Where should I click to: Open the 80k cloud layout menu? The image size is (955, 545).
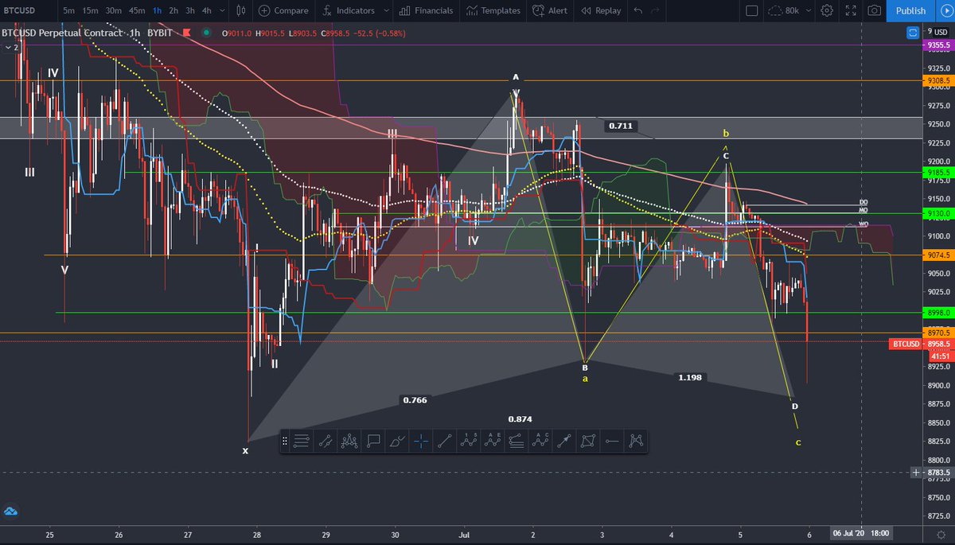[x=791, y=10]
